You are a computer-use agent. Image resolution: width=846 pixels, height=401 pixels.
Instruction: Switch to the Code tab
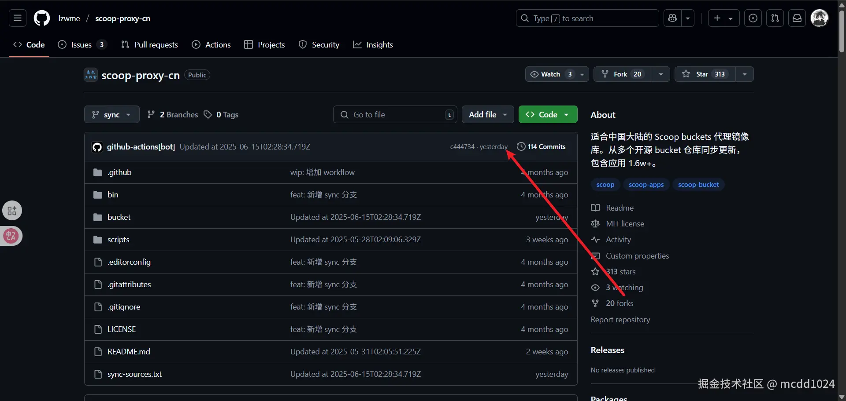29,44
